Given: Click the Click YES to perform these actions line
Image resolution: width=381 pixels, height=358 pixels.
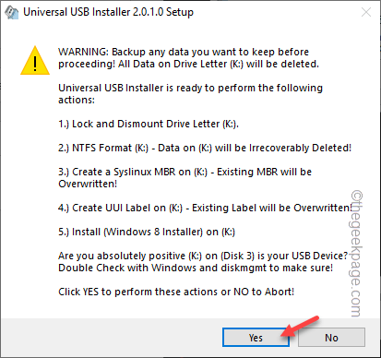Looking at the screenshot, I should coord(176,292).
